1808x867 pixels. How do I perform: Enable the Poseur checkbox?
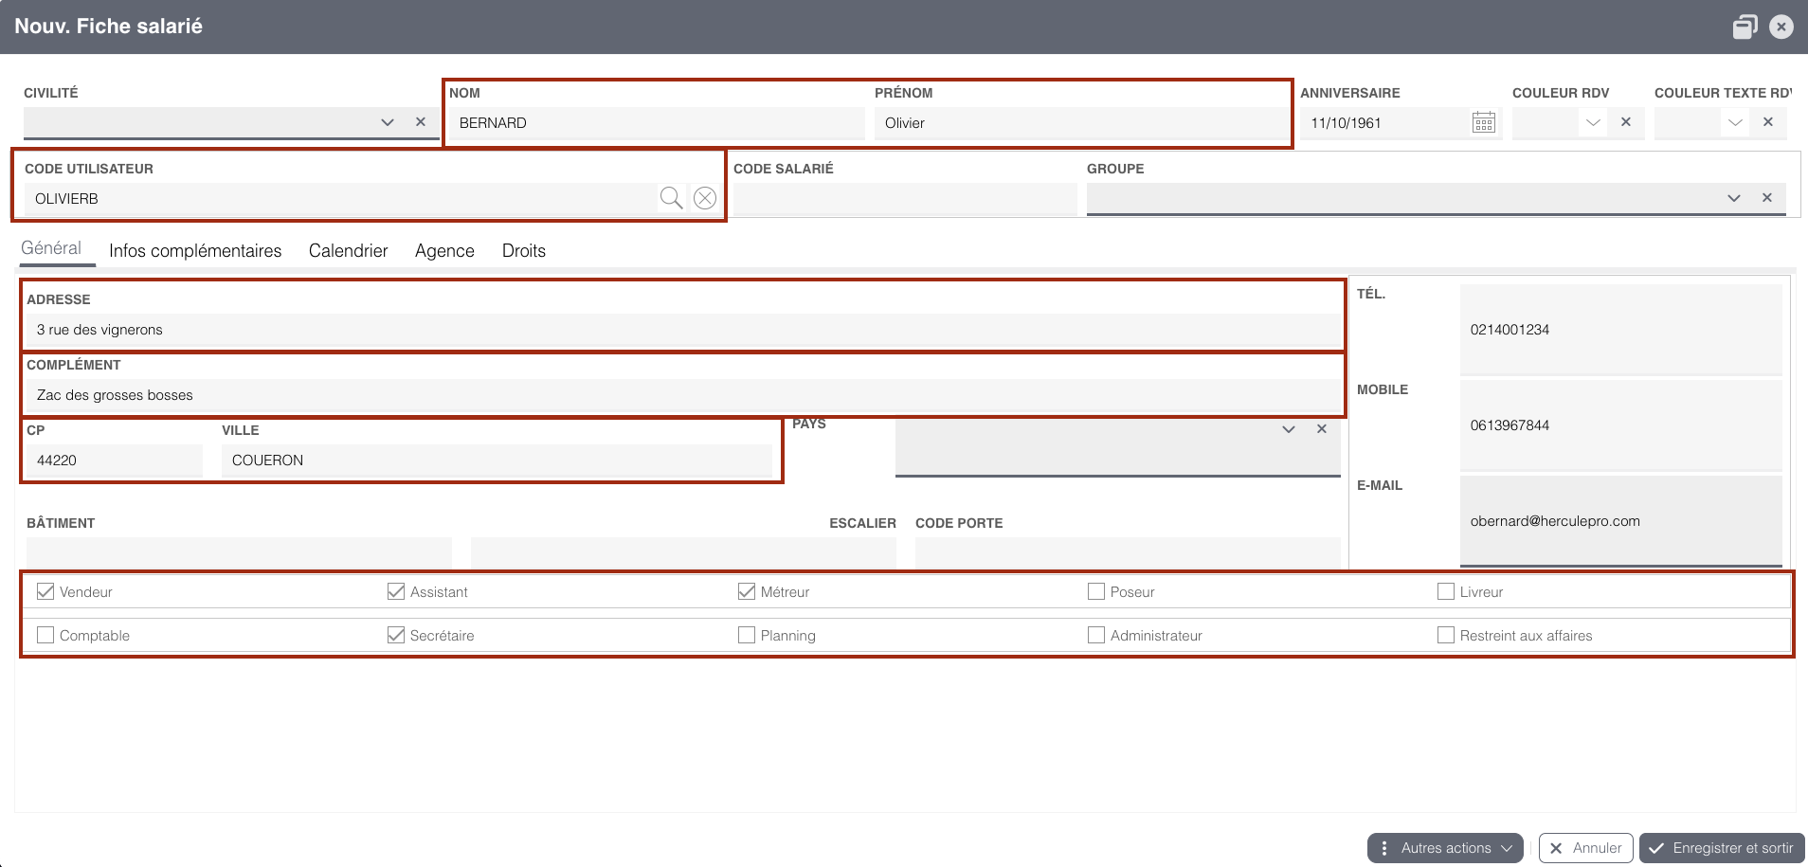click(1096, 591)
